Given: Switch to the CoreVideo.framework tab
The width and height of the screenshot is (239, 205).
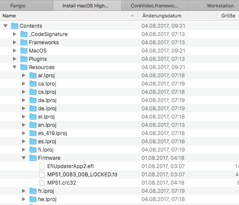Looking at the screenshot, I should (154, 6).
